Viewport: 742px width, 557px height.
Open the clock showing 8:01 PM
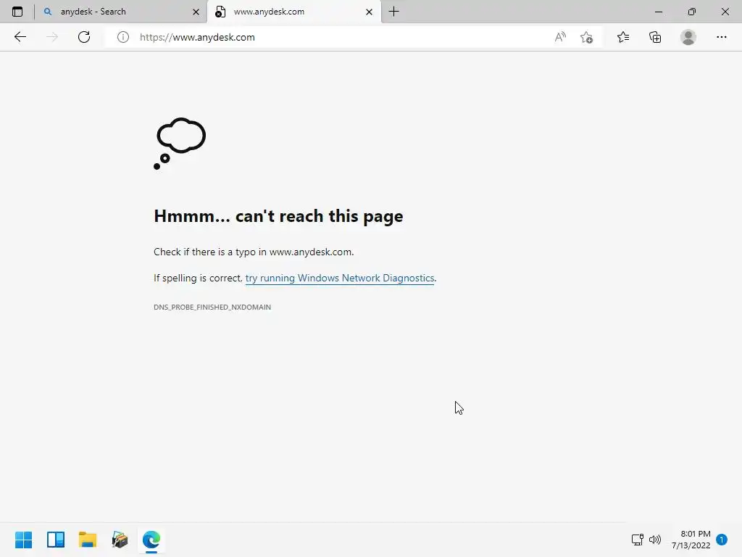click(x=691, y=540)
